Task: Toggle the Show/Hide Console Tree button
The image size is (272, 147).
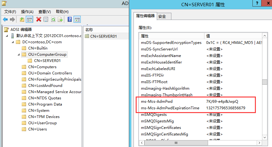Action: pyautogui.click(x=29, y=20)
